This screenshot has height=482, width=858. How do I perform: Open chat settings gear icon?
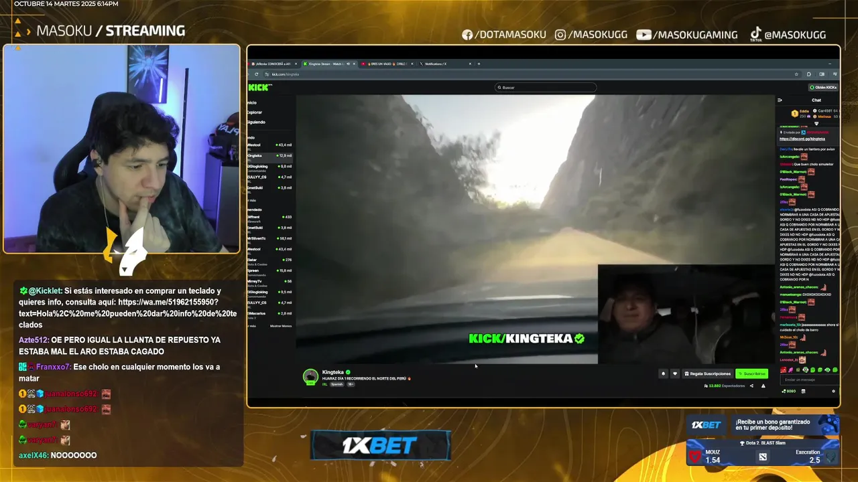pyautogui.click(x=834, y=391)
